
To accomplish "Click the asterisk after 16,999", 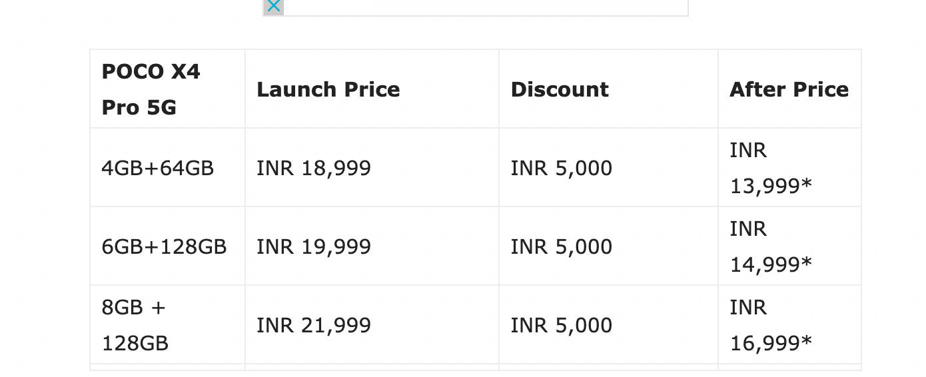I will click(807, 342).
